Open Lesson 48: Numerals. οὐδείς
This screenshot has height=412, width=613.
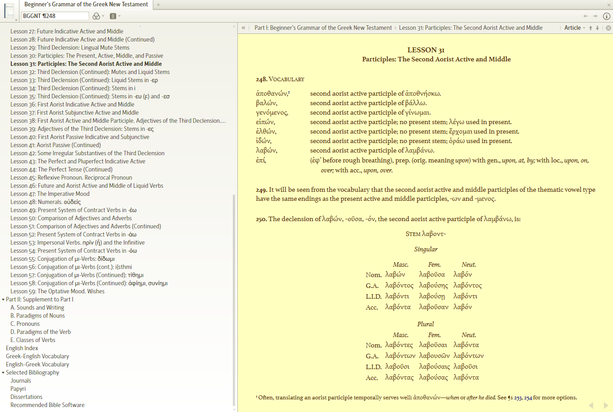coord(46,202)
